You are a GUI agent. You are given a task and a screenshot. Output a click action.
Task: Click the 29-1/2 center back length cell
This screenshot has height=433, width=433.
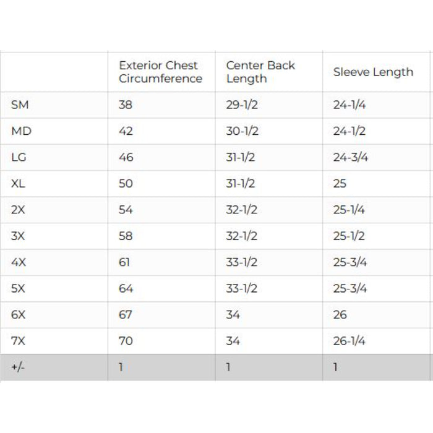click(242, 105)
